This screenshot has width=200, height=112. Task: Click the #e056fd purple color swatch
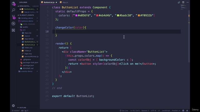[76, 16]
